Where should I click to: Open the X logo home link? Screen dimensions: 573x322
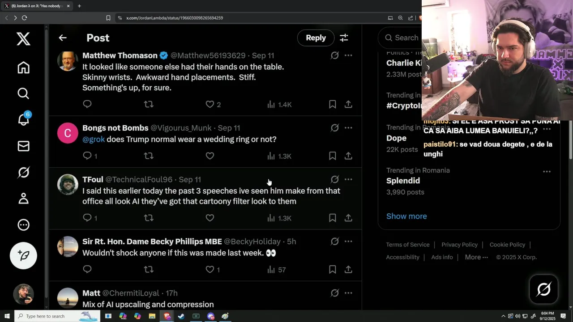click(x=23, y=39)
